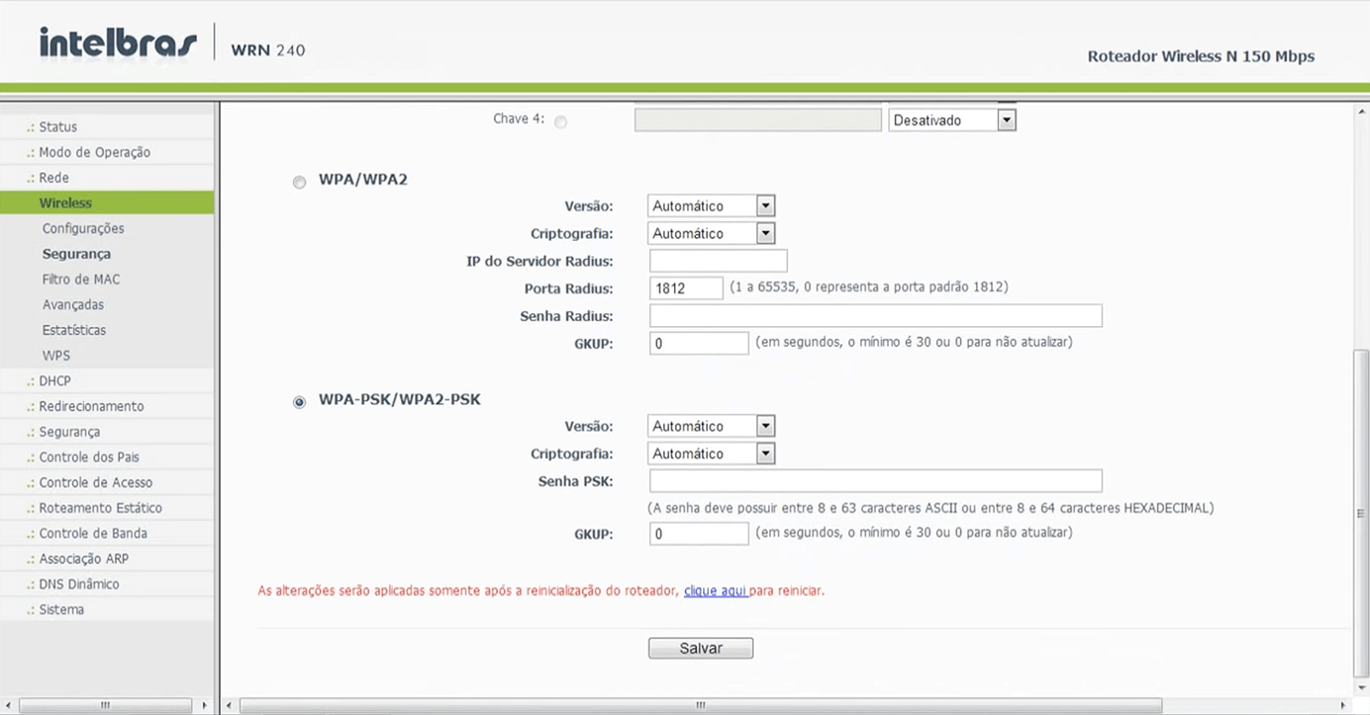Viewport: 1370px width, 715px height.
Task: Expand the WPA/WPA2 Versão dropdown
Action: point(711,205)
